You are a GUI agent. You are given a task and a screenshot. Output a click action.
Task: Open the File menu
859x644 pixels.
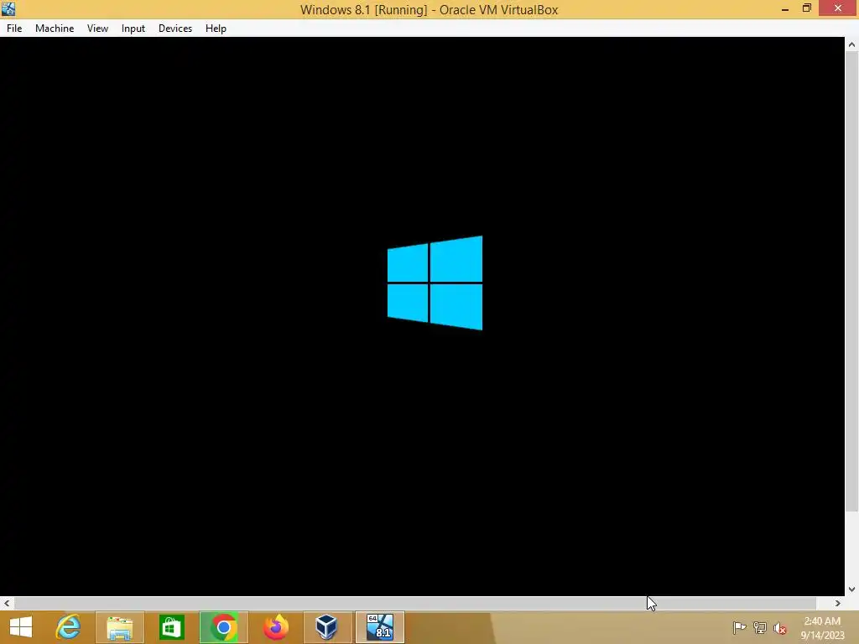pyautogui.click(x=14, y=29)
